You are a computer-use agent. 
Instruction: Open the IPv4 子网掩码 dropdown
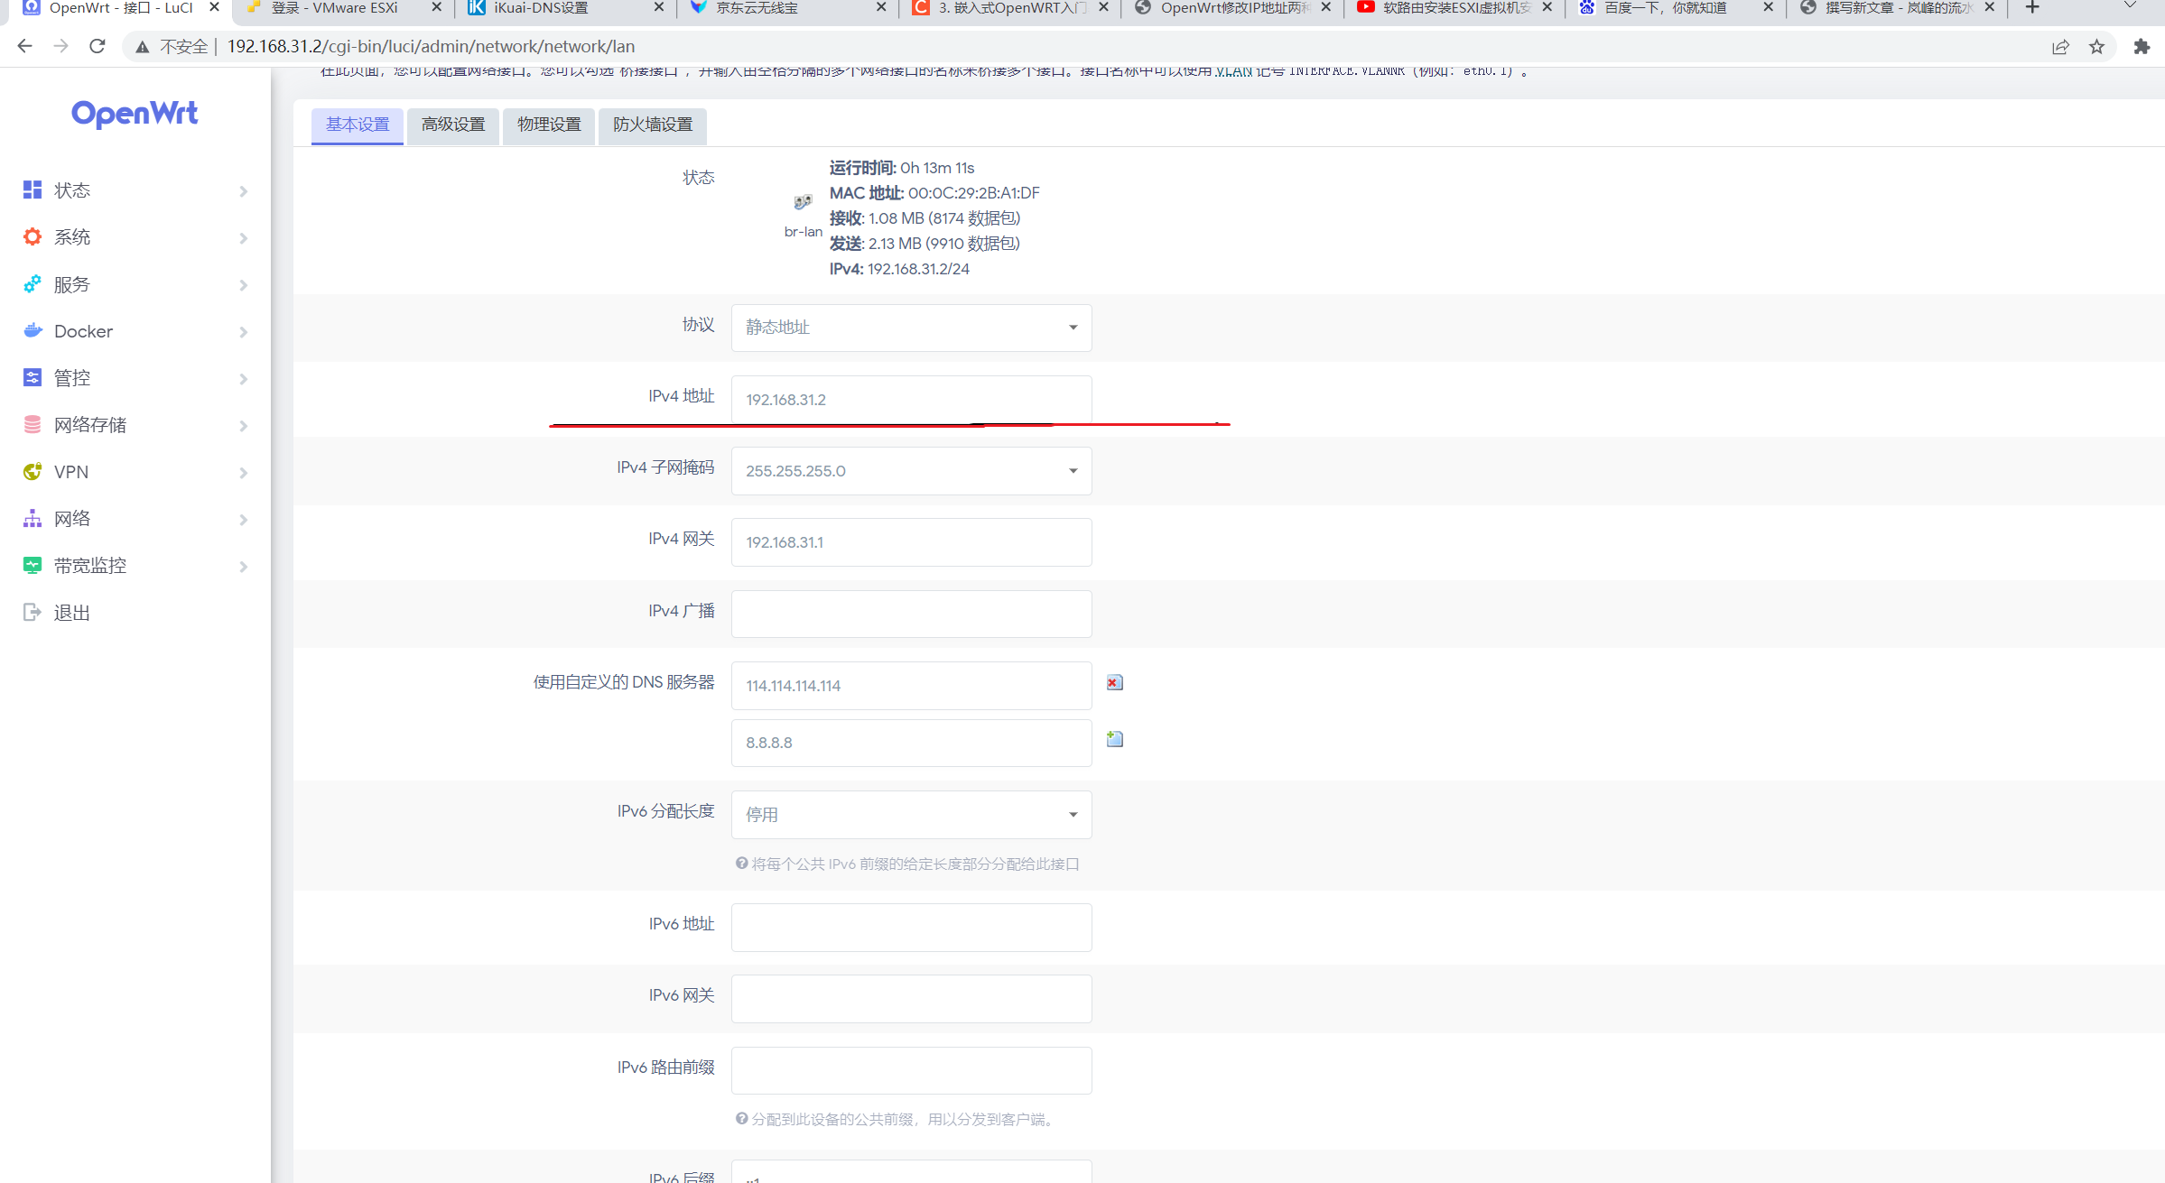pyautogui.click(x=911, y=471)
